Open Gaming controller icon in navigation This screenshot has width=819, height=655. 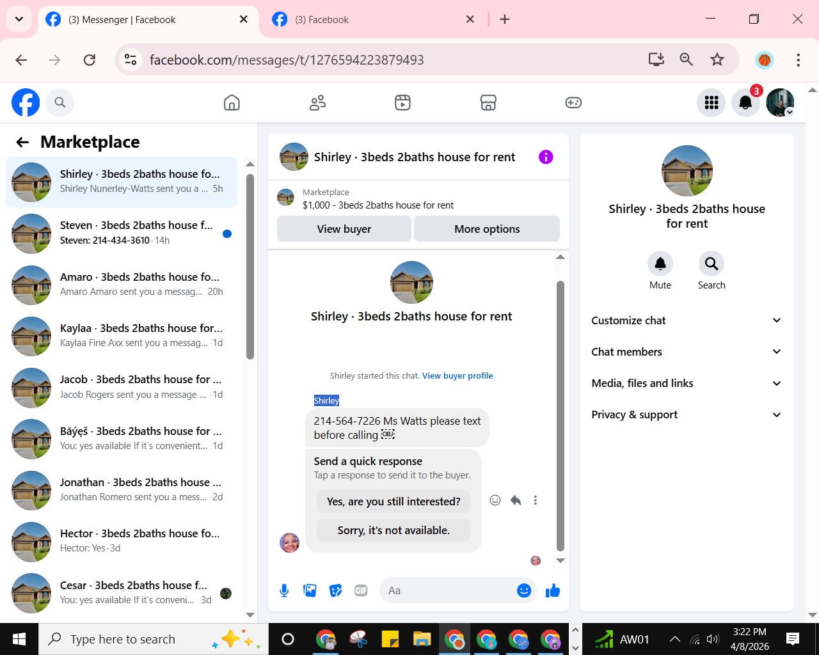click(573, 102)
